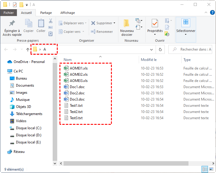
Task: Open the Easy access icon dropdown
Action: tap(139, 27)
